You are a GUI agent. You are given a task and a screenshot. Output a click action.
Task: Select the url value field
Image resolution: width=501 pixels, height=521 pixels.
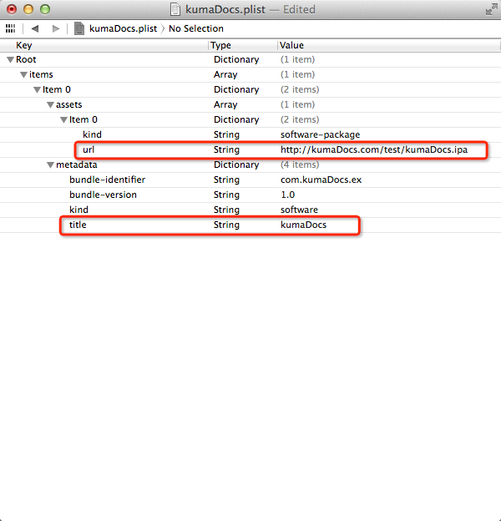pyautogui.click(x=373, y=150)
